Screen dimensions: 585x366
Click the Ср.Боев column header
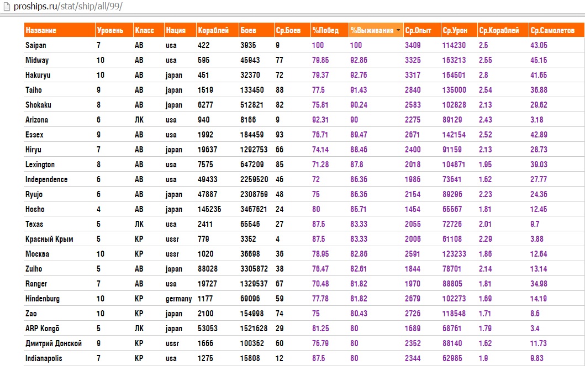288,31
